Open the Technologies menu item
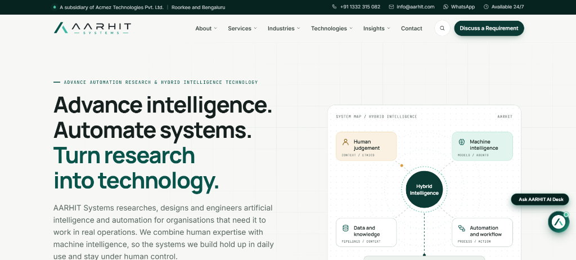This screenshot has height=260, width=576. pyautogui.click(x=328, y=28)
